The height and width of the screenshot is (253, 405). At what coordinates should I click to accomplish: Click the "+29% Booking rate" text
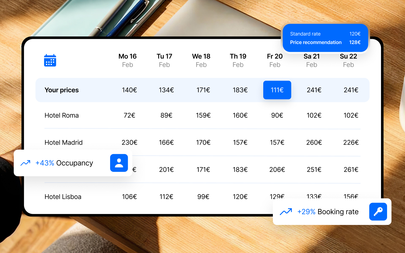pyautogui.click(x=328, y=212)
